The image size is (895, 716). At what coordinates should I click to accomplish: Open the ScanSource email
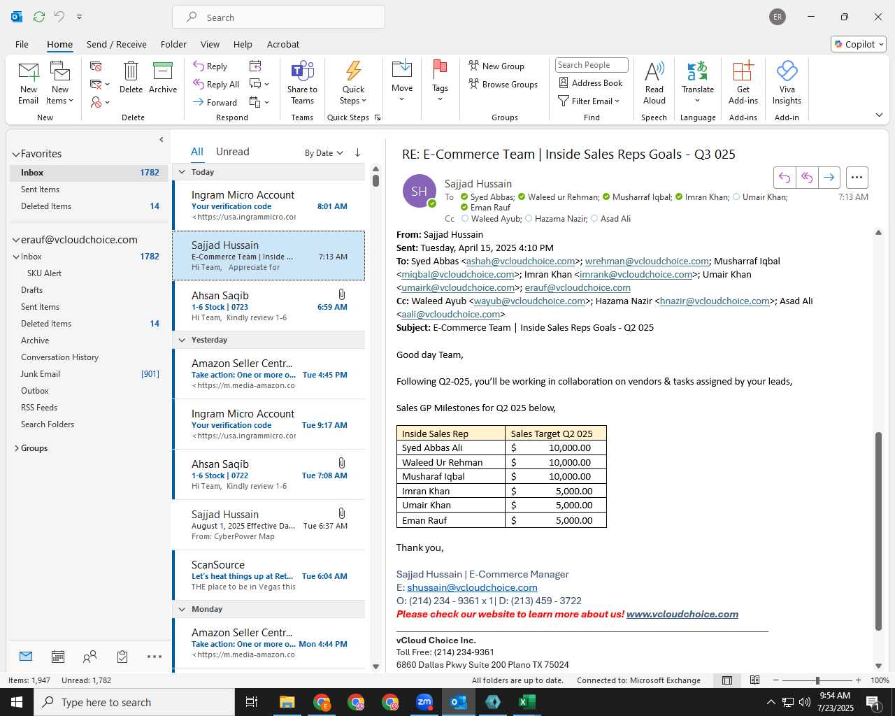click(269, 575)
